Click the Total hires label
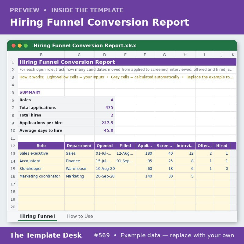Viewport: 244px width, 244px height. pyautogui.click(x=56, y=115)
